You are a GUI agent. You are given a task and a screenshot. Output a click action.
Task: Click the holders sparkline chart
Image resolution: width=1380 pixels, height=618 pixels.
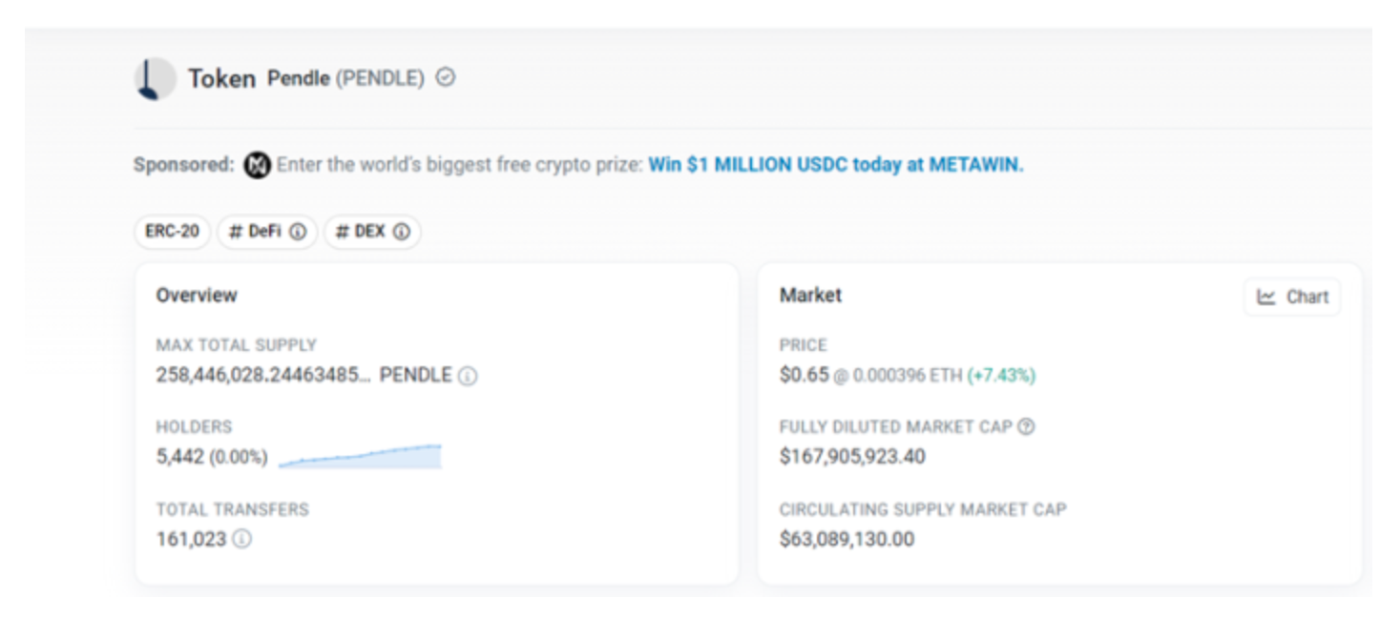tap(360, 457)
